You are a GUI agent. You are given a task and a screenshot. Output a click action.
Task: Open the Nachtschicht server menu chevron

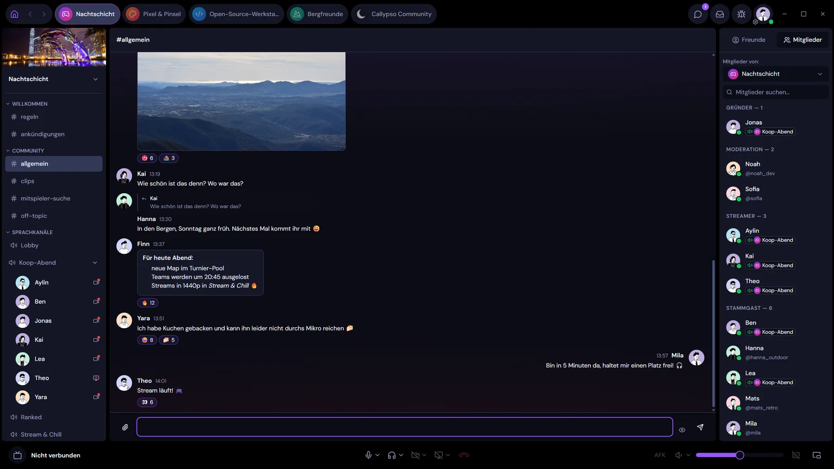(x=95, y=79)
